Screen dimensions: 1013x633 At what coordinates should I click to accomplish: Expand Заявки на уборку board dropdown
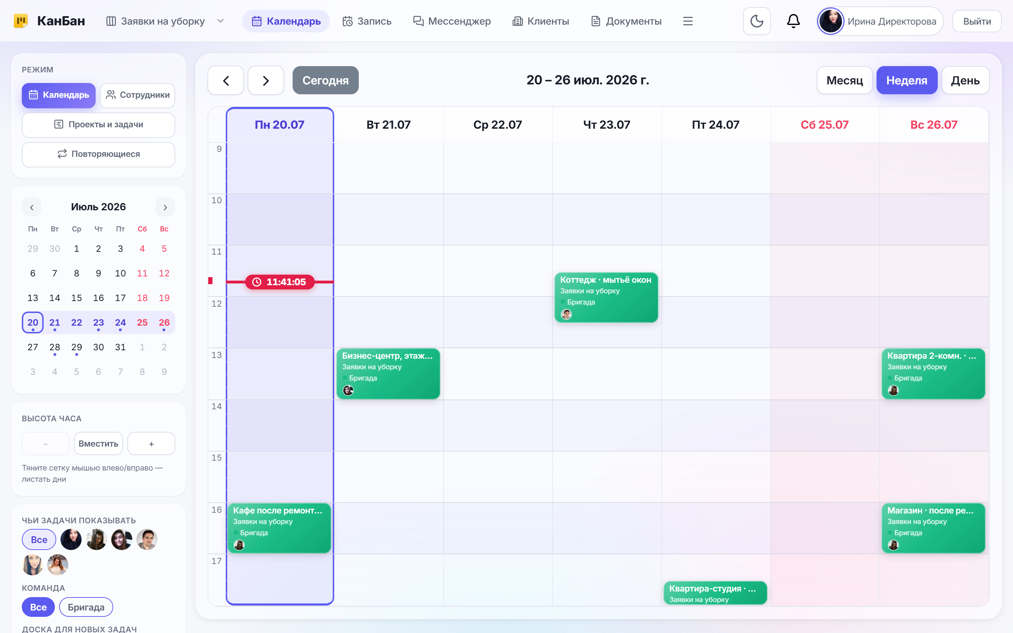[221, 21]
